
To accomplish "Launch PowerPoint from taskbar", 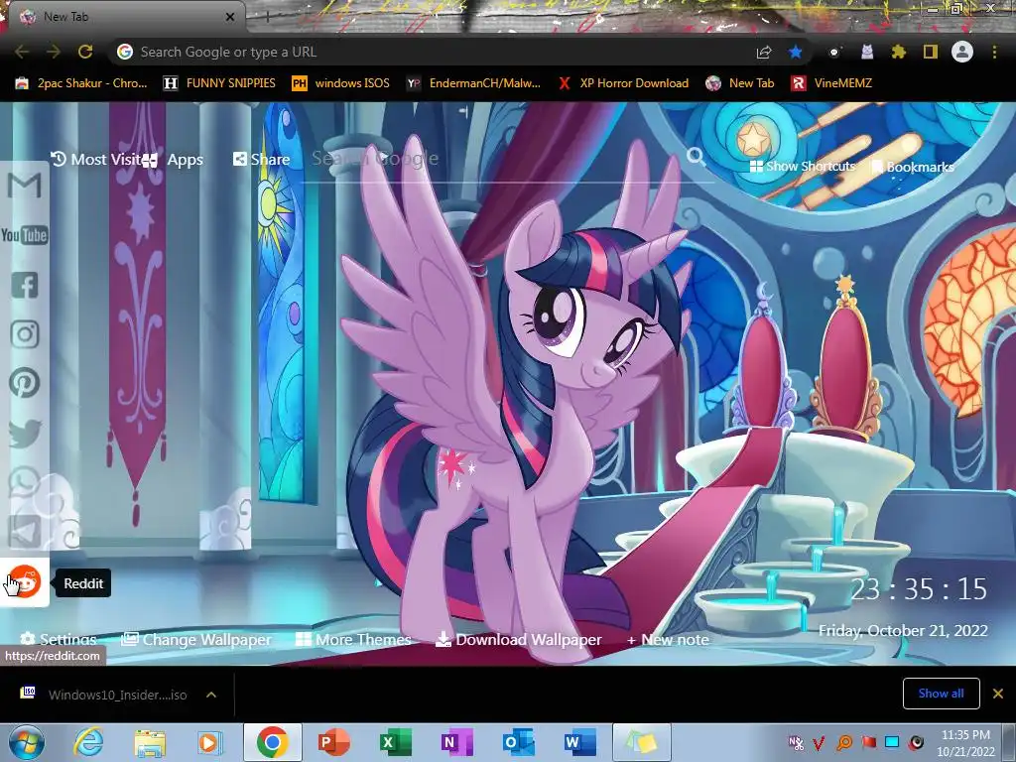I will coord(334,742).
